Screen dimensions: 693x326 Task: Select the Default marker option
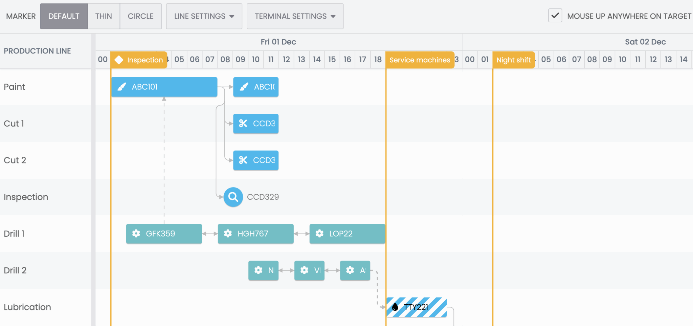pos(64,16)
